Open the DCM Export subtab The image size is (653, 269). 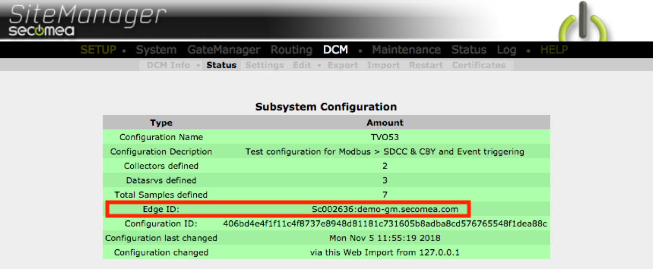click(x=343, y=65)
